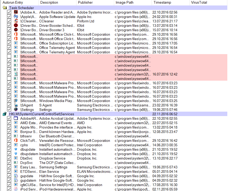Click the AMD External Events service icon

pyautogui.click(x=16, y=123)
